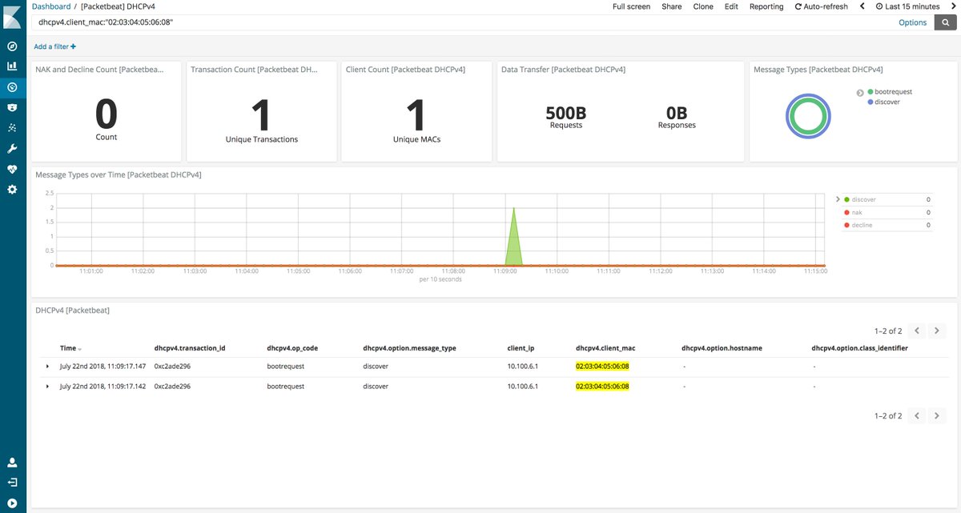Click dhcpv4.transaction_id column header
This screenshot has height=513, width=961.
click(x=190, y=348)
